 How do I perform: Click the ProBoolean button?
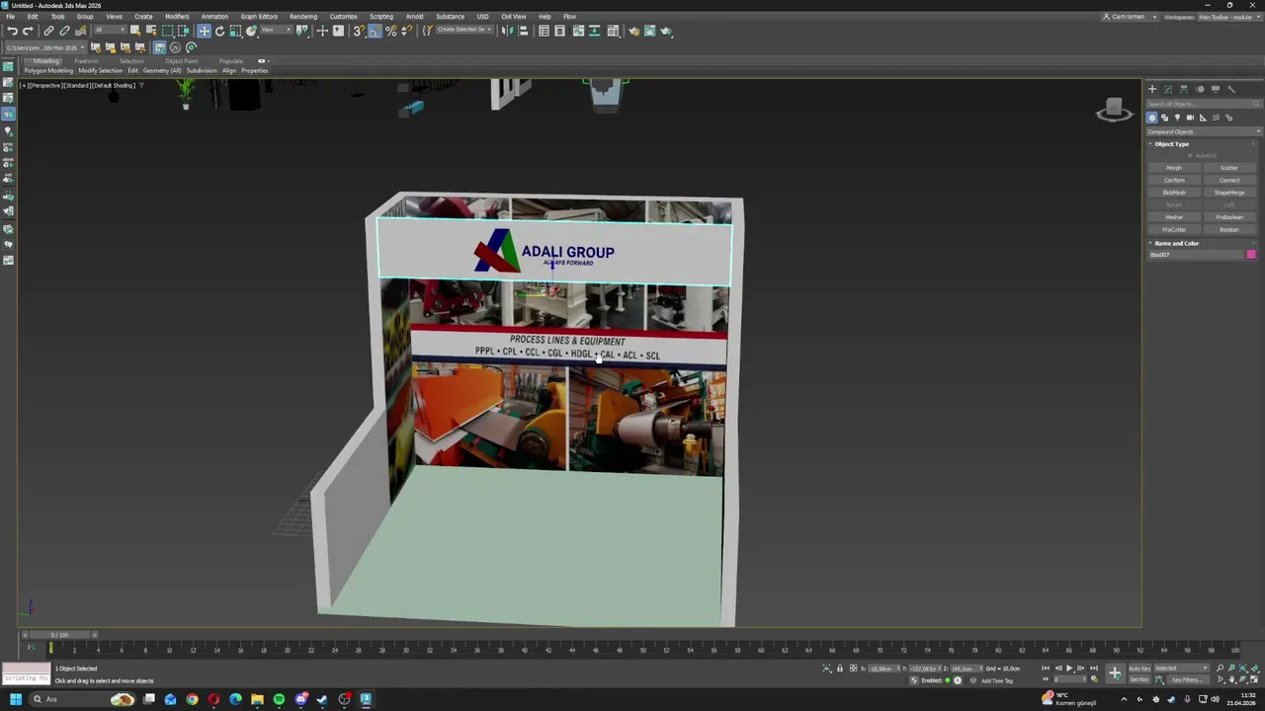click(x=1229, y=217)
